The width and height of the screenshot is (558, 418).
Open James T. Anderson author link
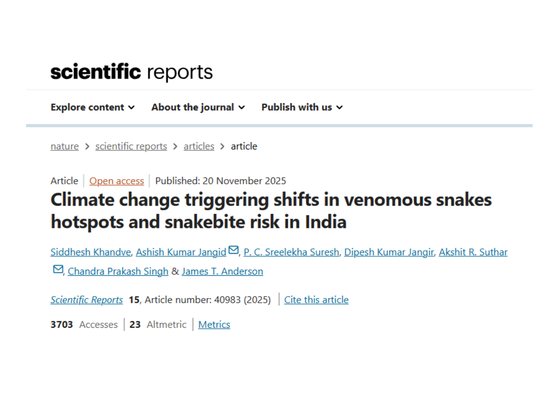click(222, 272)
